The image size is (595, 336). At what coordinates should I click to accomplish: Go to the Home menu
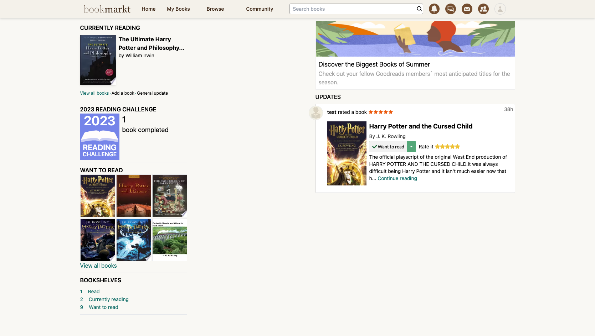148,9
